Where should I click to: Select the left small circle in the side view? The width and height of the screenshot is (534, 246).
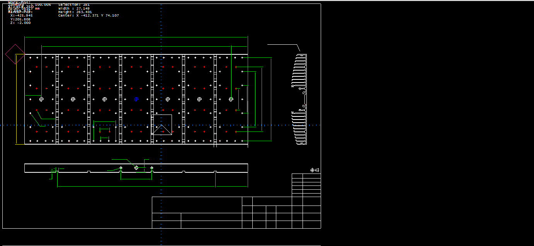pyautogui.click(x=121, y=168)
